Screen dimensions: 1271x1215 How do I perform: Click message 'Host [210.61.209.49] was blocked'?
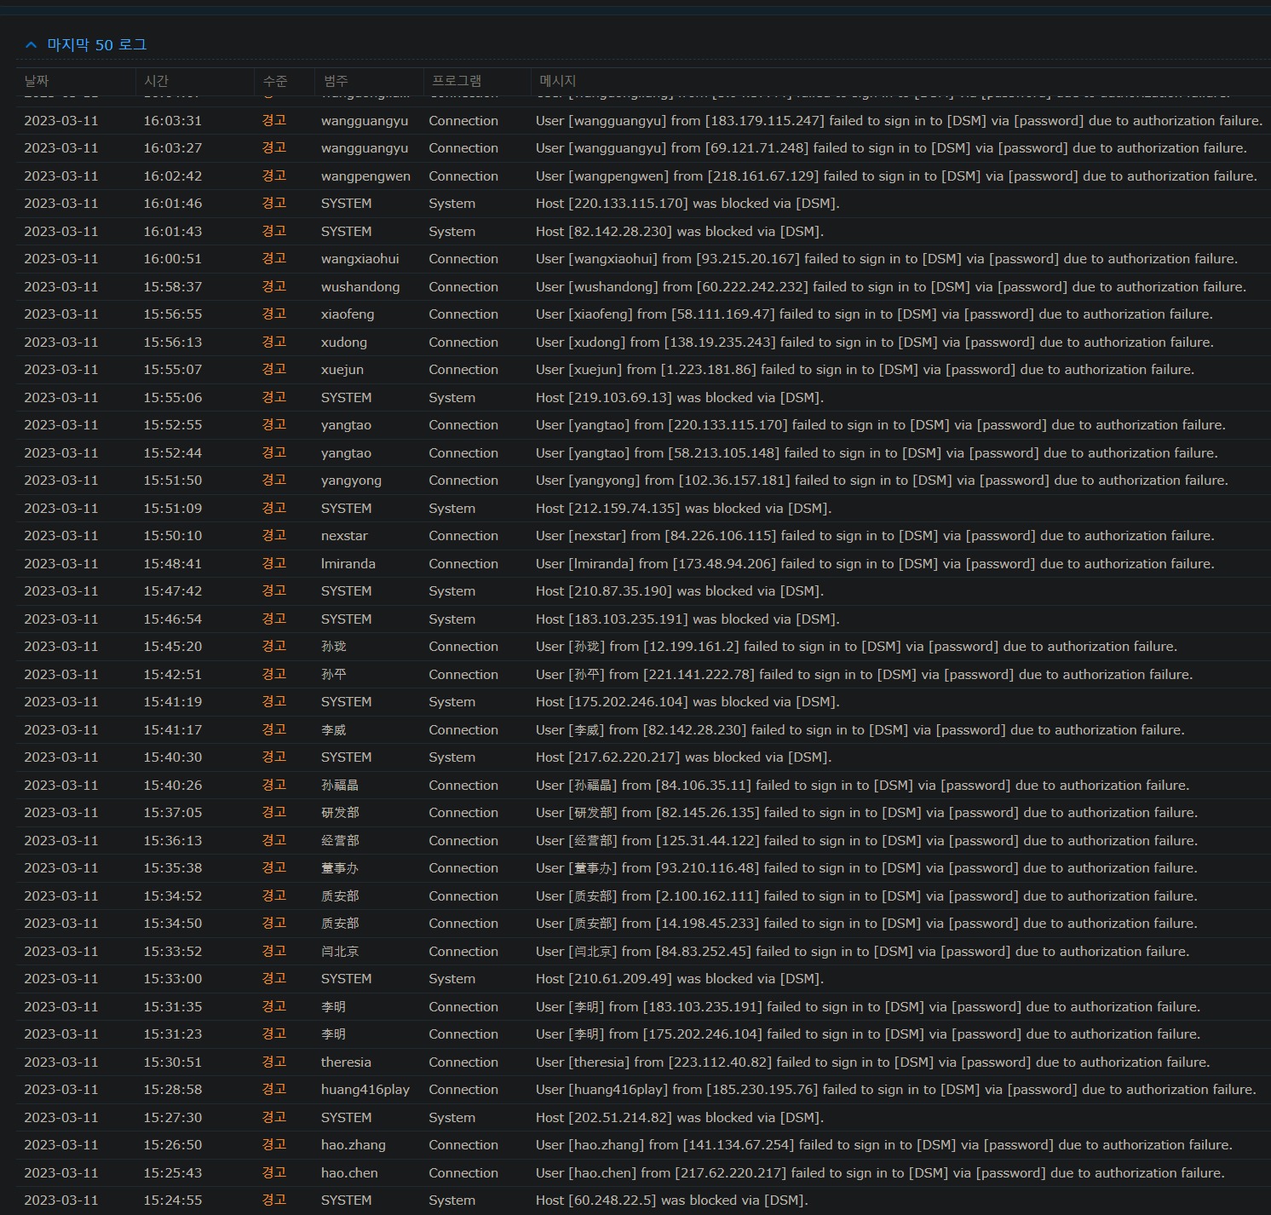click(680, 979)
